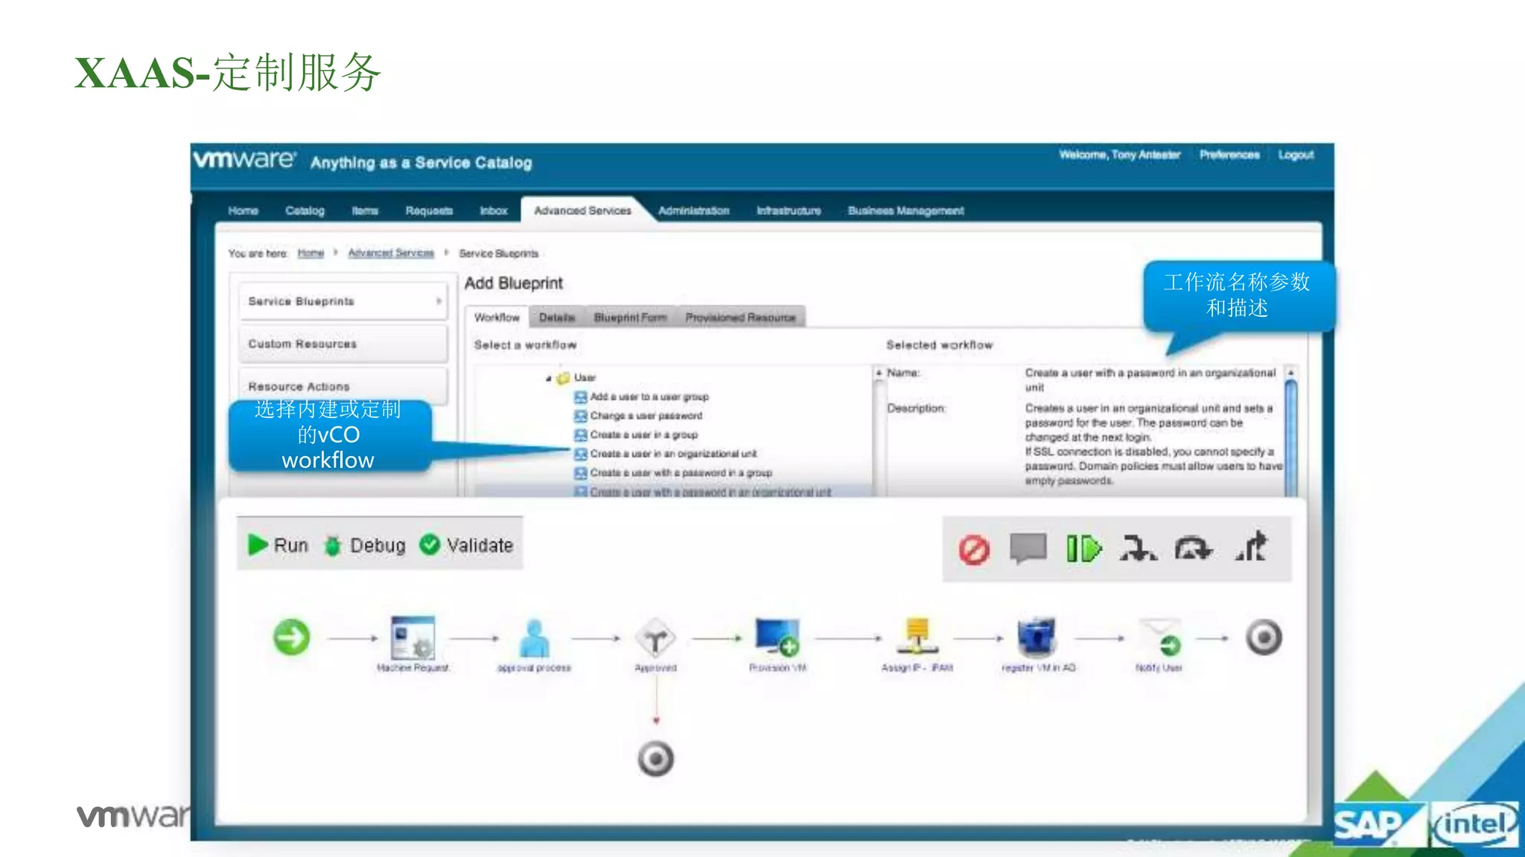The height and width of the screenshot is (857, 1525).
Task: Click the Validate checkmark icon
Action: 430,545
